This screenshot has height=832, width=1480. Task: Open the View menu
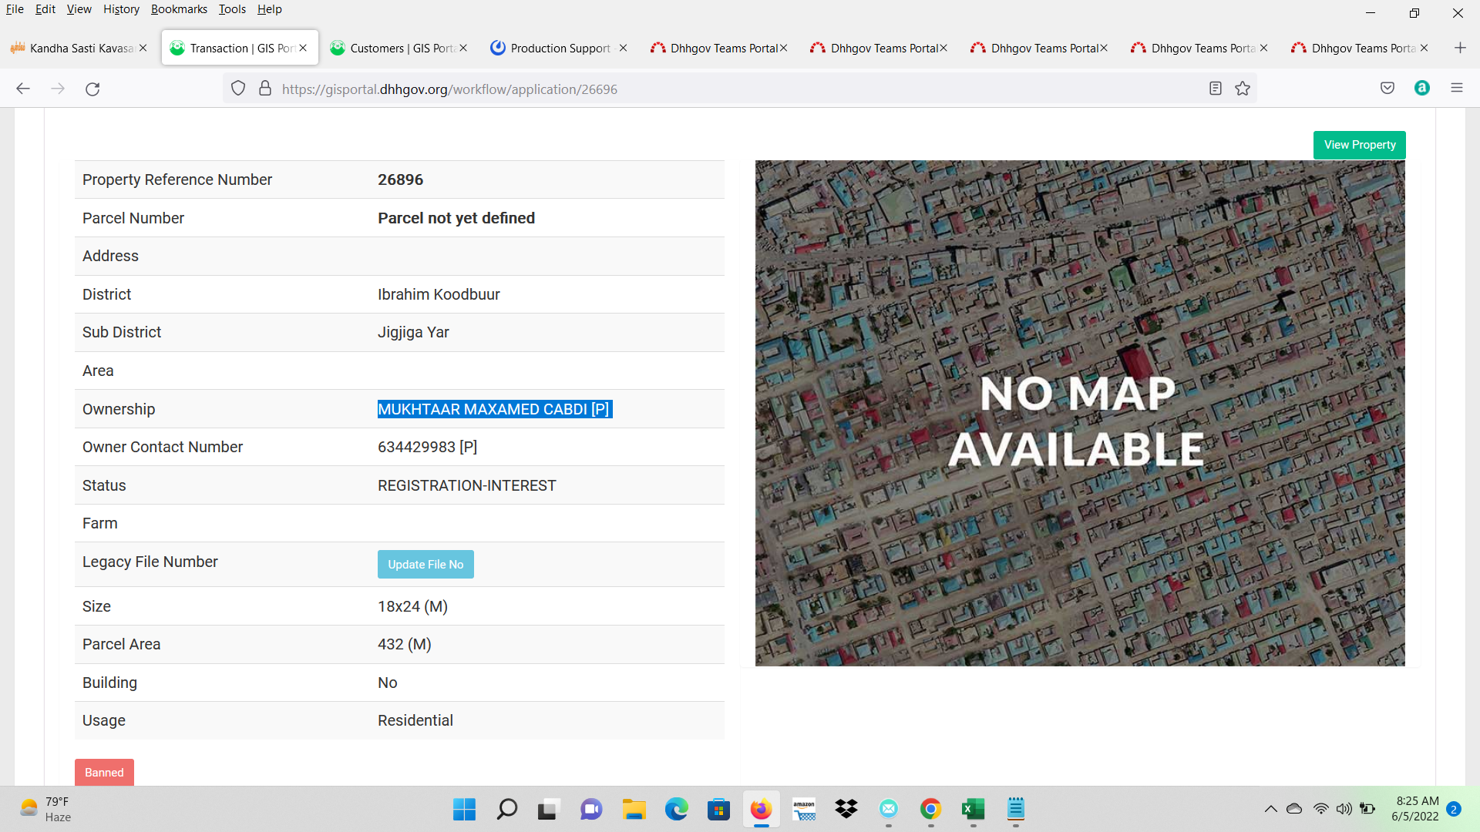click(x=79, y=9)
